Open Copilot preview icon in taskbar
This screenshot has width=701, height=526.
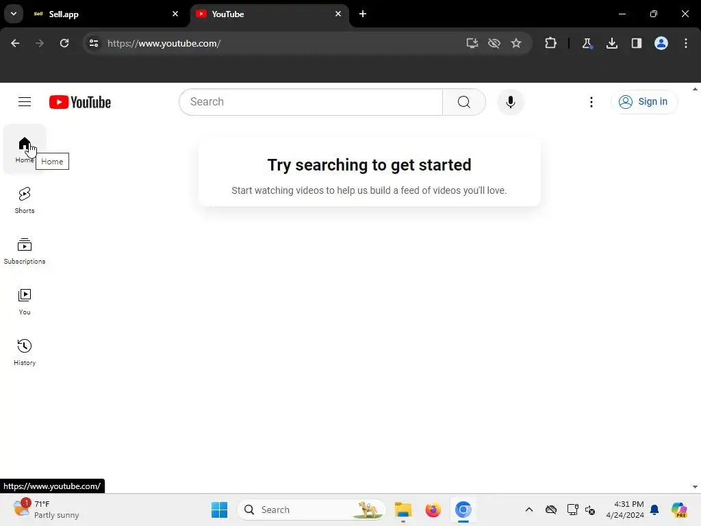coord(679,510)
